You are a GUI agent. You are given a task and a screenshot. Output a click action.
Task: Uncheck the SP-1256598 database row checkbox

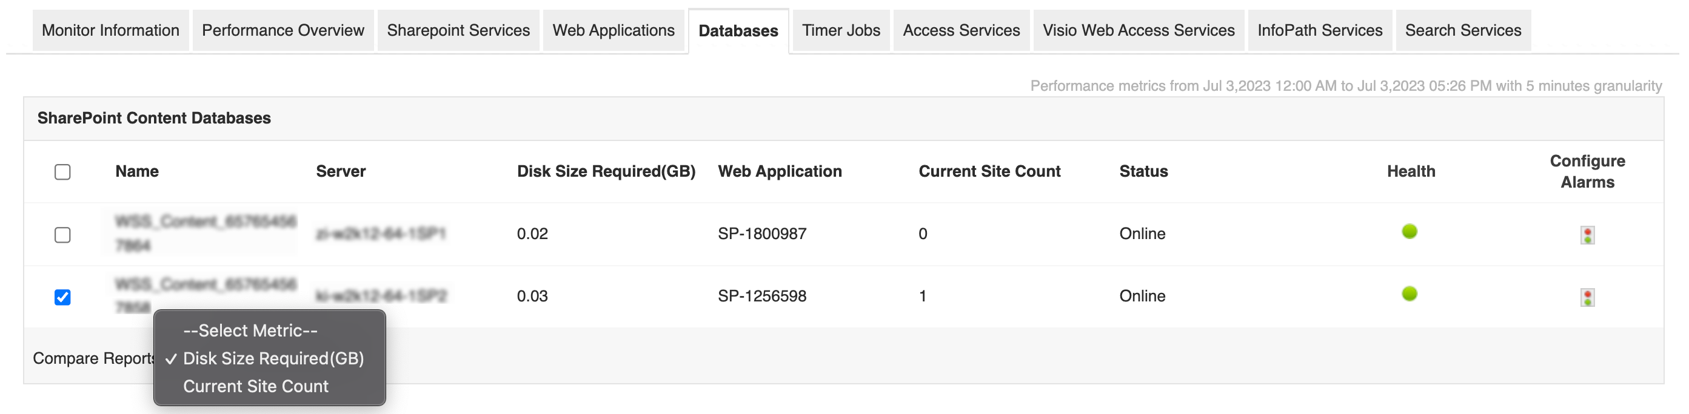(x=62, y=297)
